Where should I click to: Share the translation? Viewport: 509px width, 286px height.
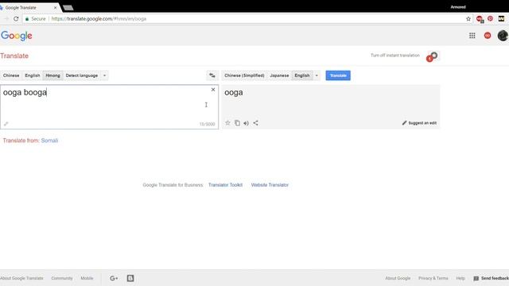[x=256, y=123]
